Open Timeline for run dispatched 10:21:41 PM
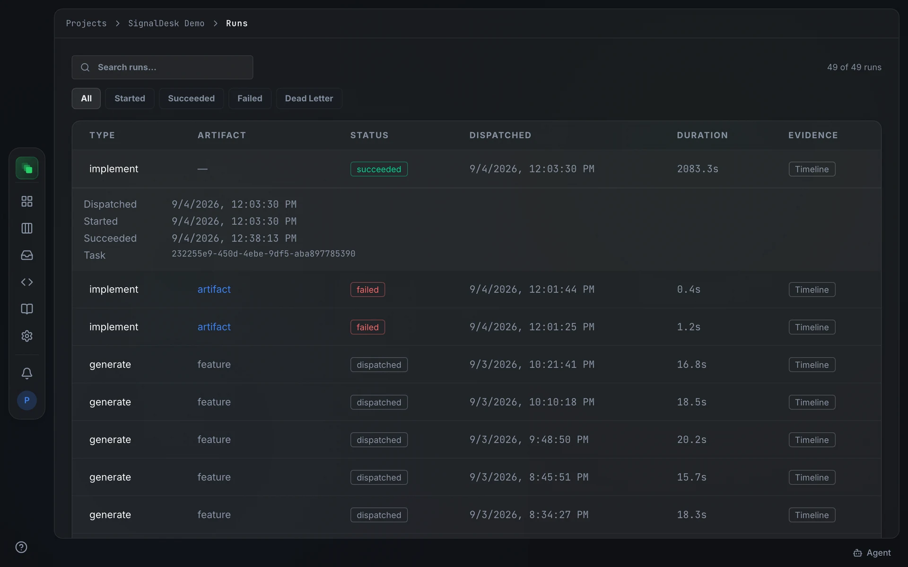This screenshot has width=908, height=567. click(x=812, y=365)
